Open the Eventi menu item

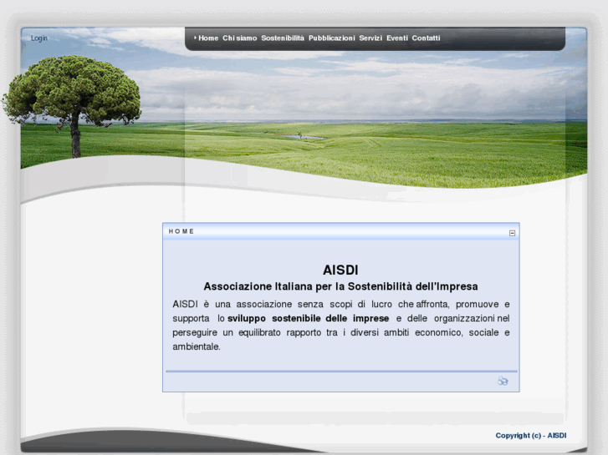[x=397, y=38]
